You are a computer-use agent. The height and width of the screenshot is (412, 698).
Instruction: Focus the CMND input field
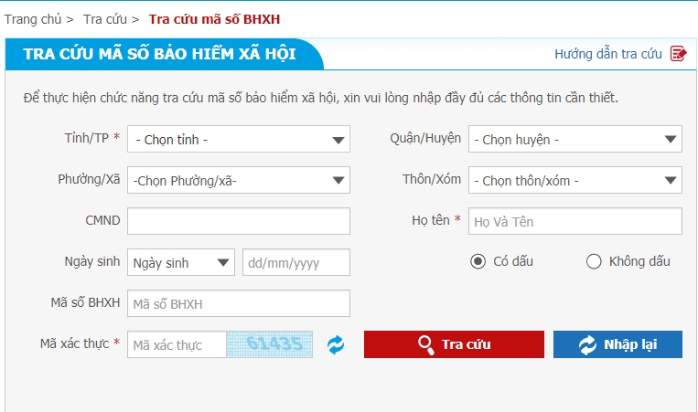point(239,221)
